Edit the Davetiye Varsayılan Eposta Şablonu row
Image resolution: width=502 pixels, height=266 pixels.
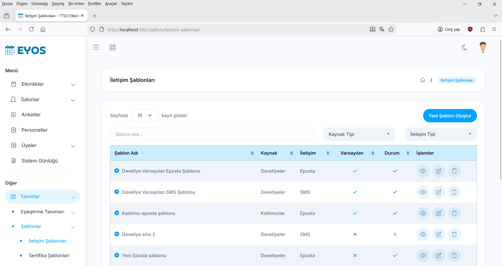[438, 171]
